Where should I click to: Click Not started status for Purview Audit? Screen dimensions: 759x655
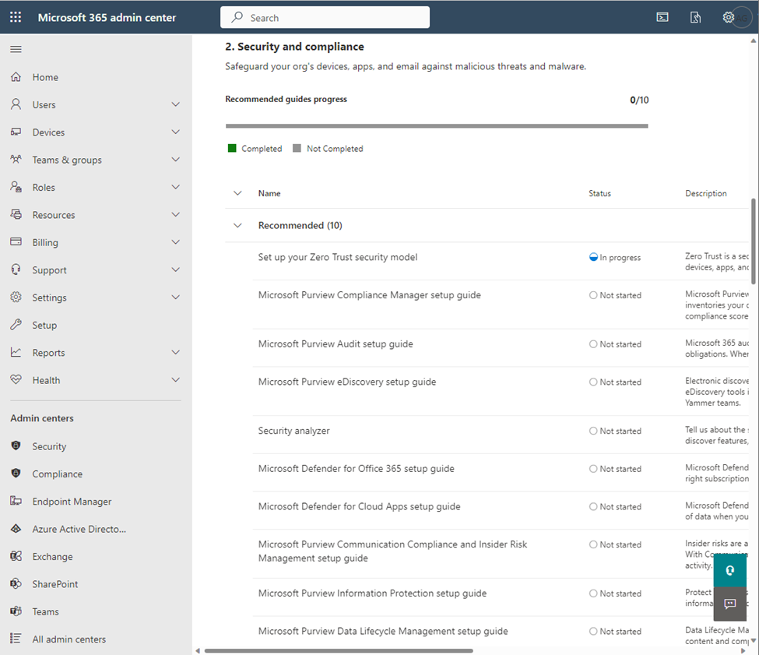point(615,344)
